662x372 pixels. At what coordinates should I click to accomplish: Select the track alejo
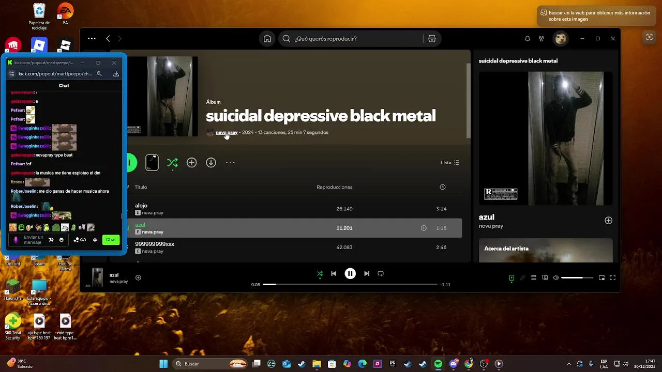[x=141, y=206]
